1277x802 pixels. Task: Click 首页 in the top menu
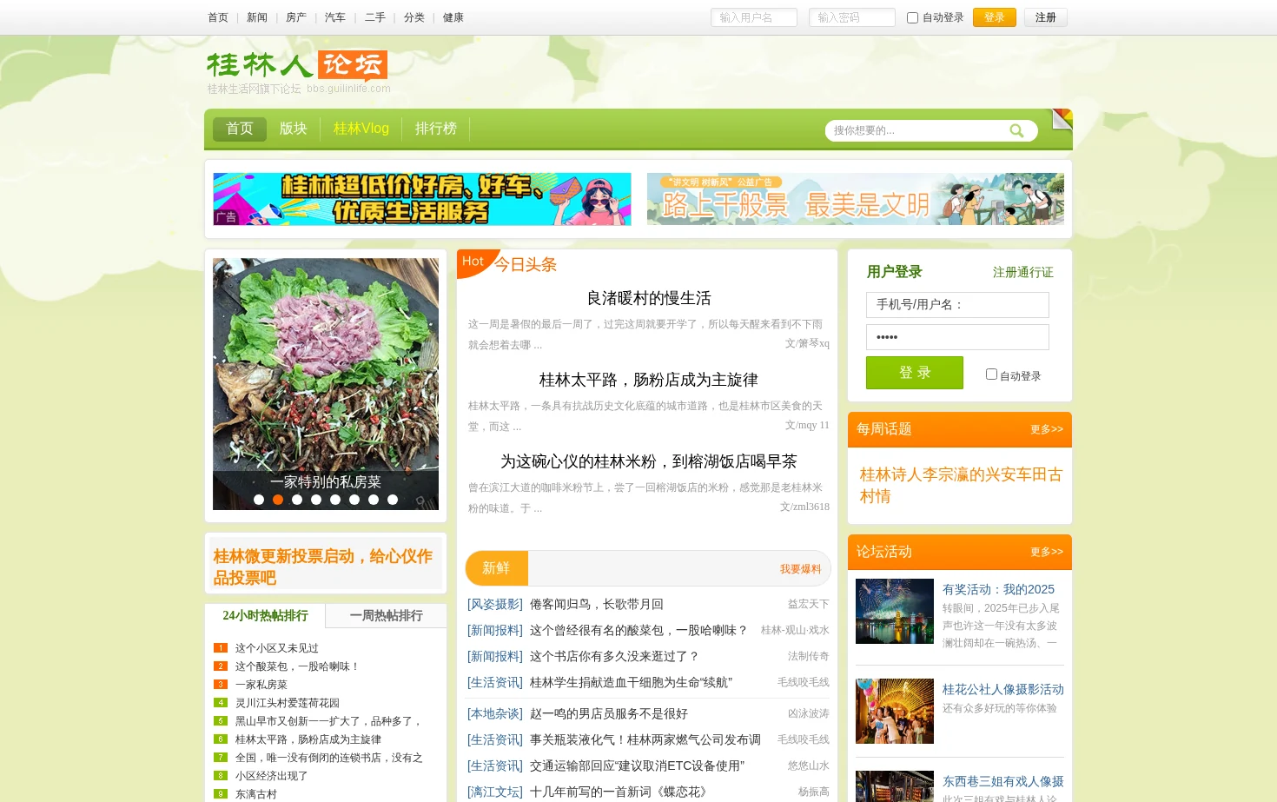218,17
